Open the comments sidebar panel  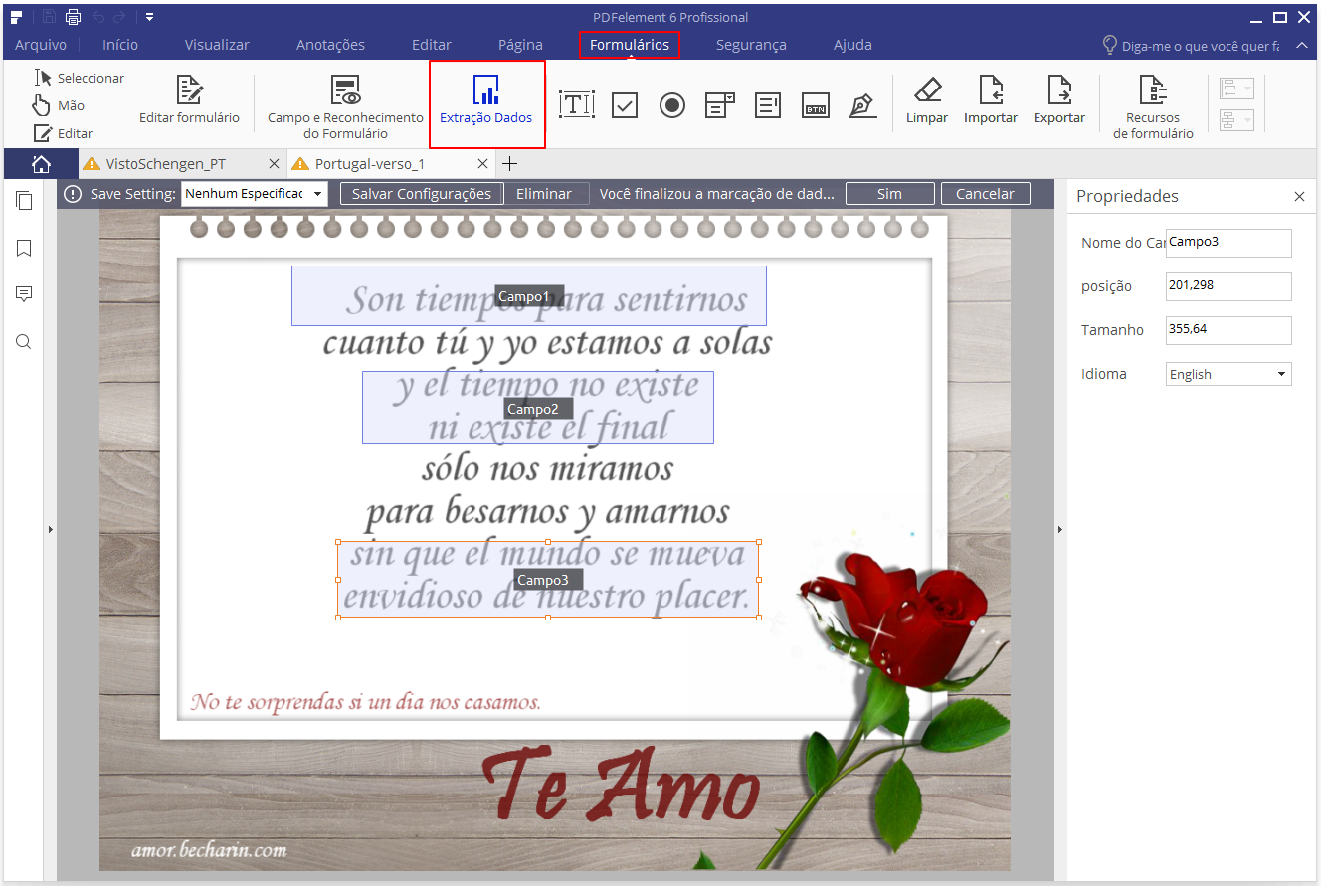(x=24, y=294)
